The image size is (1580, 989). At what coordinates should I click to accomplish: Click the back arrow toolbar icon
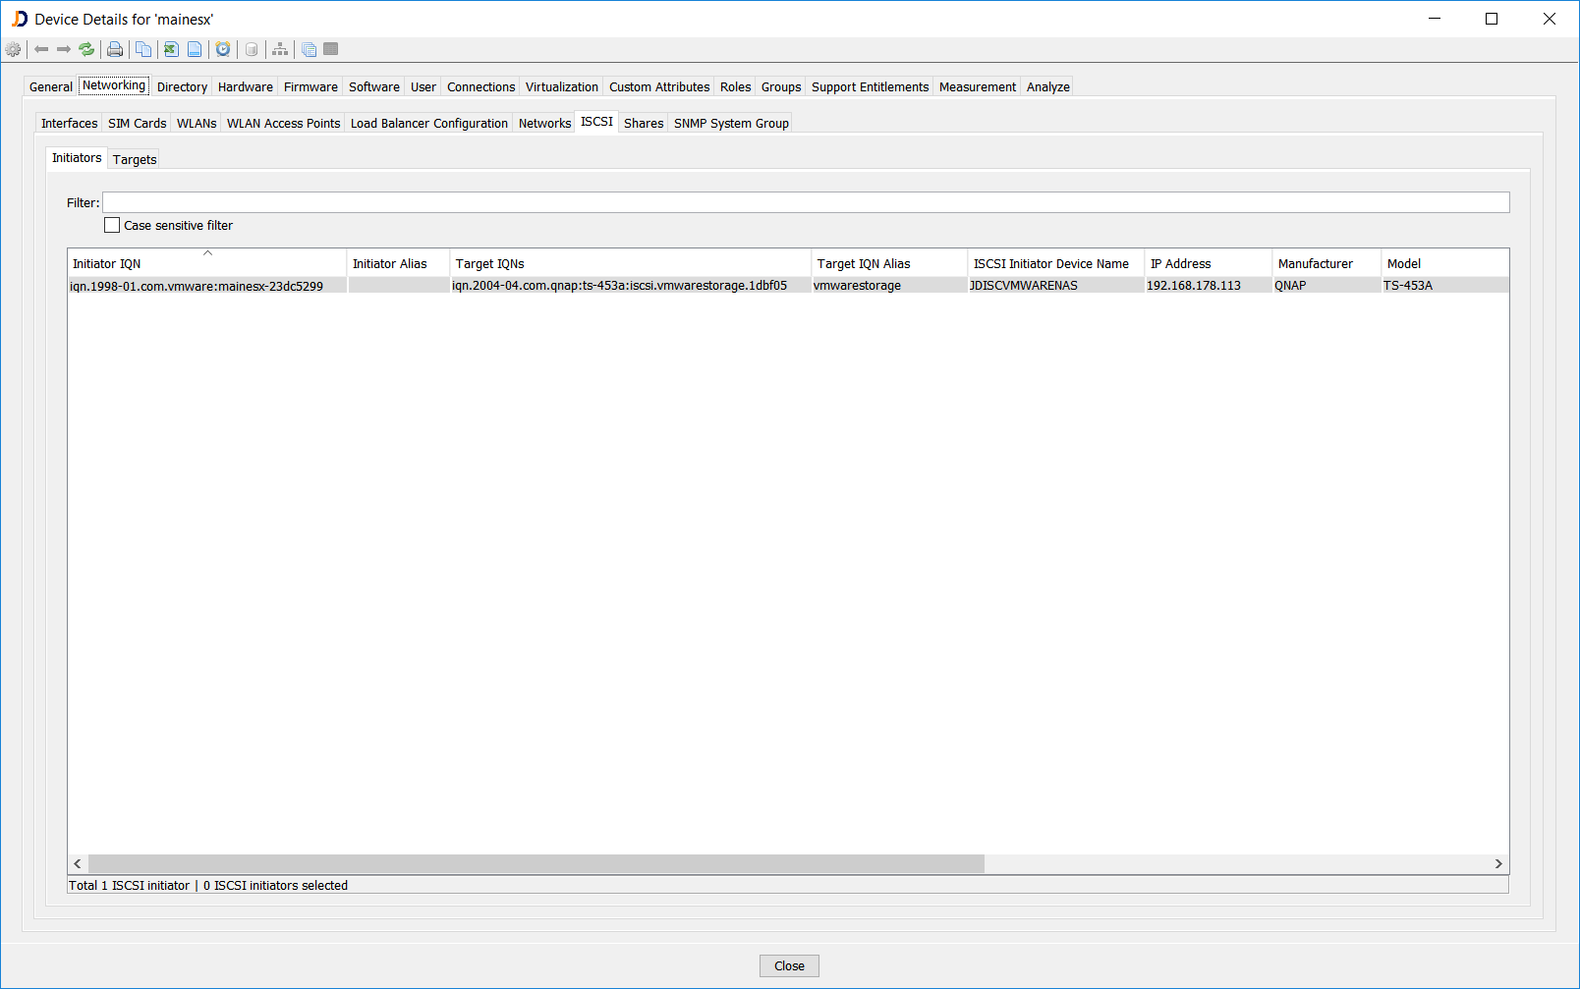pyautogui.click(x=41, y=49)
